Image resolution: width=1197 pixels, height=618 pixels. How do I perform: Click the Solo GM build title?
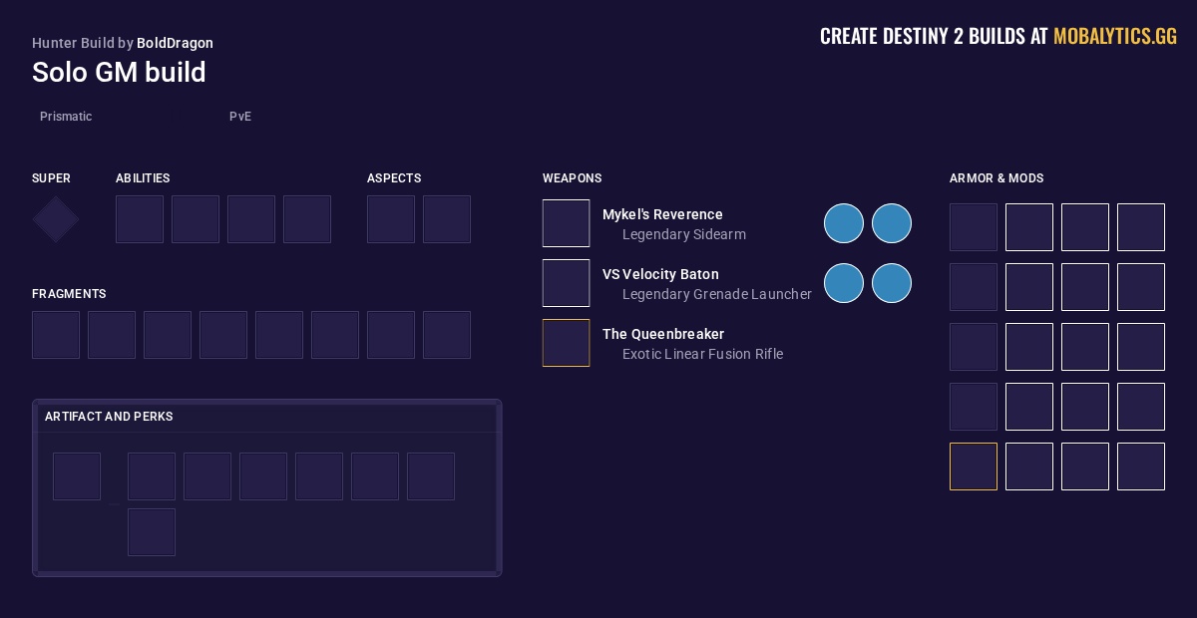coord(119,72)
